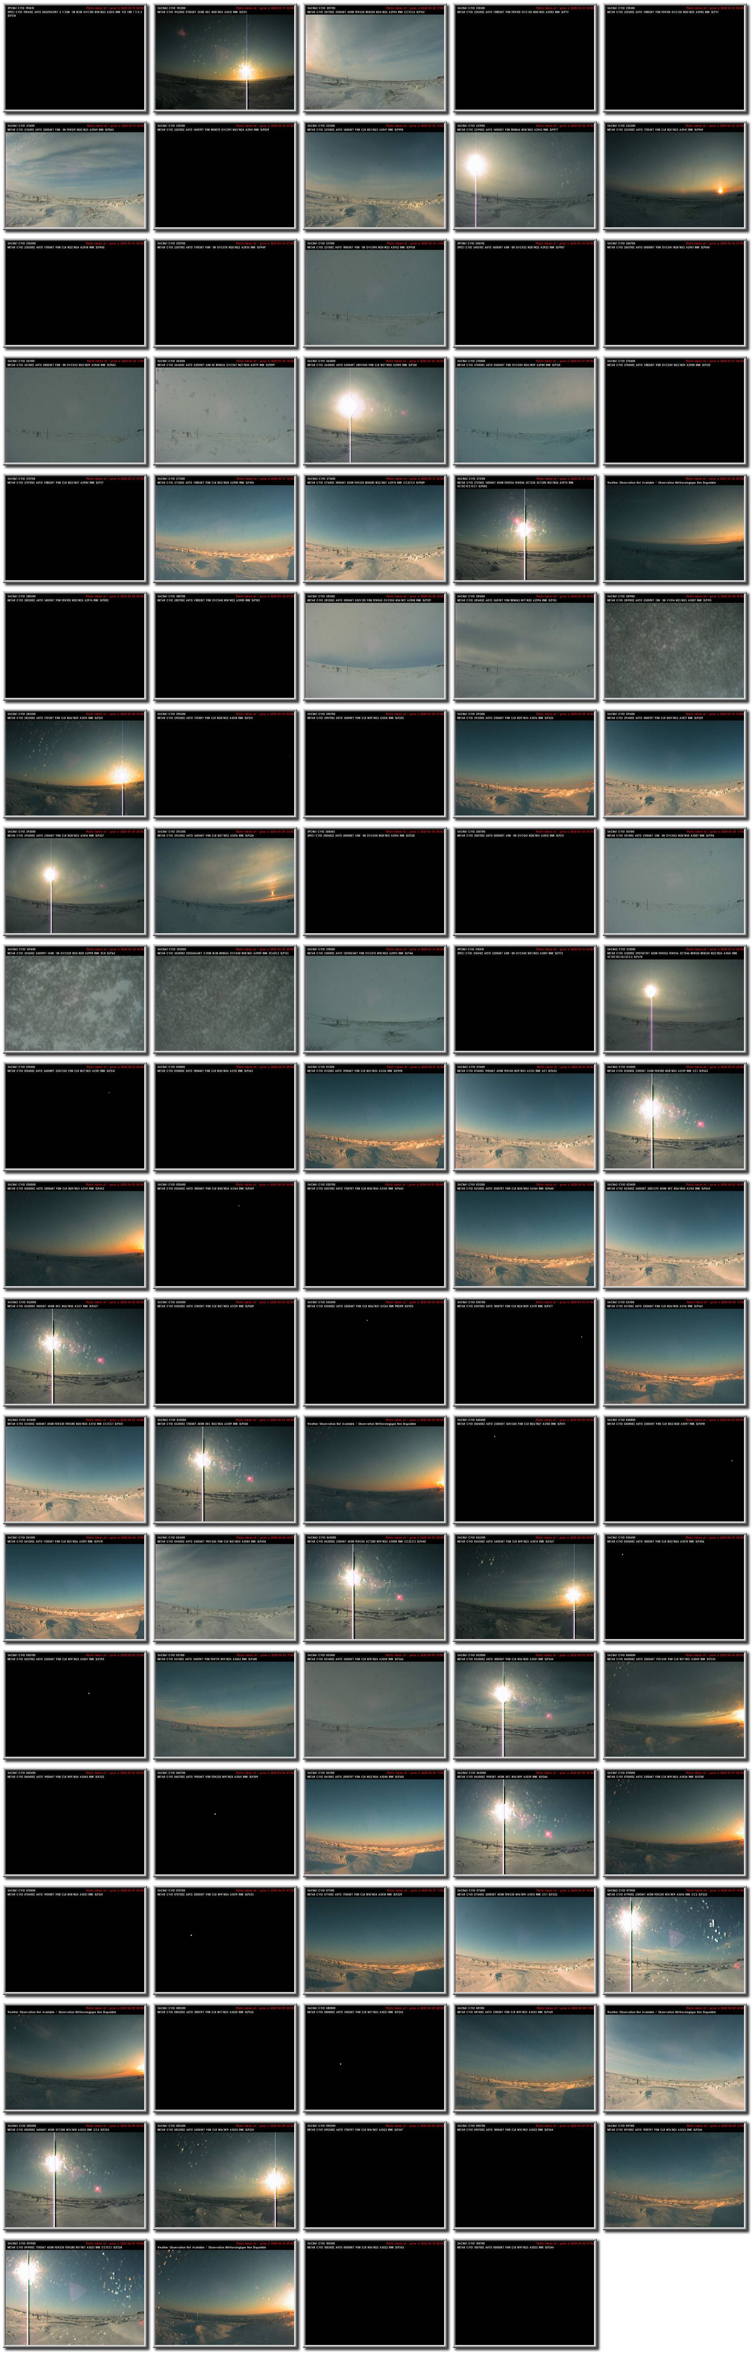Open the leftmost frosted-lens gray thumbnail
The width and height of the screenshot is (752, 2353).
(75, 1000)
